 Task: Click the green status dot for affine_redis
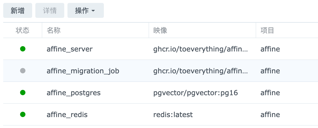tap(23, 114)
